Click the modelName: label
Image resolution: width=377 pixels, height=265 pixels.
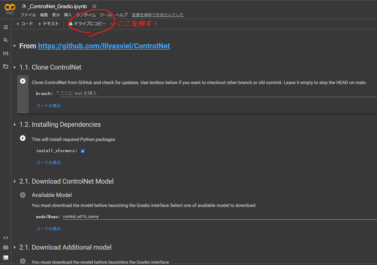click(48, 217)
